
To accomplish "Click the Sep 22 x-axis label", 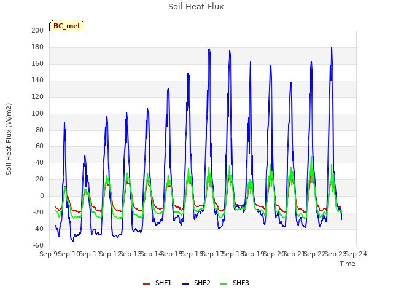I will 315,254.
